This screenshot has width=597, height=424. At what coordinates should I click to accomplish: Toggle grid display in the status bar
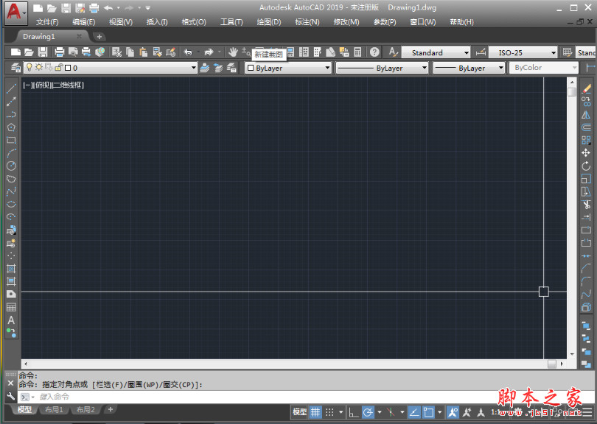coord(315,411)
